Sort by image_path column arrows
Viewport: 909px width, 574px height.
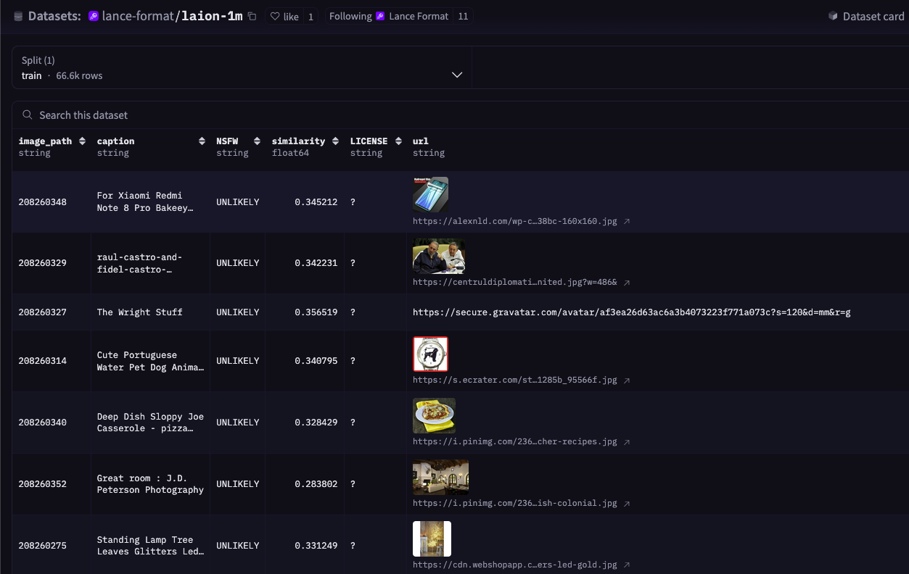tap(82, 141)
